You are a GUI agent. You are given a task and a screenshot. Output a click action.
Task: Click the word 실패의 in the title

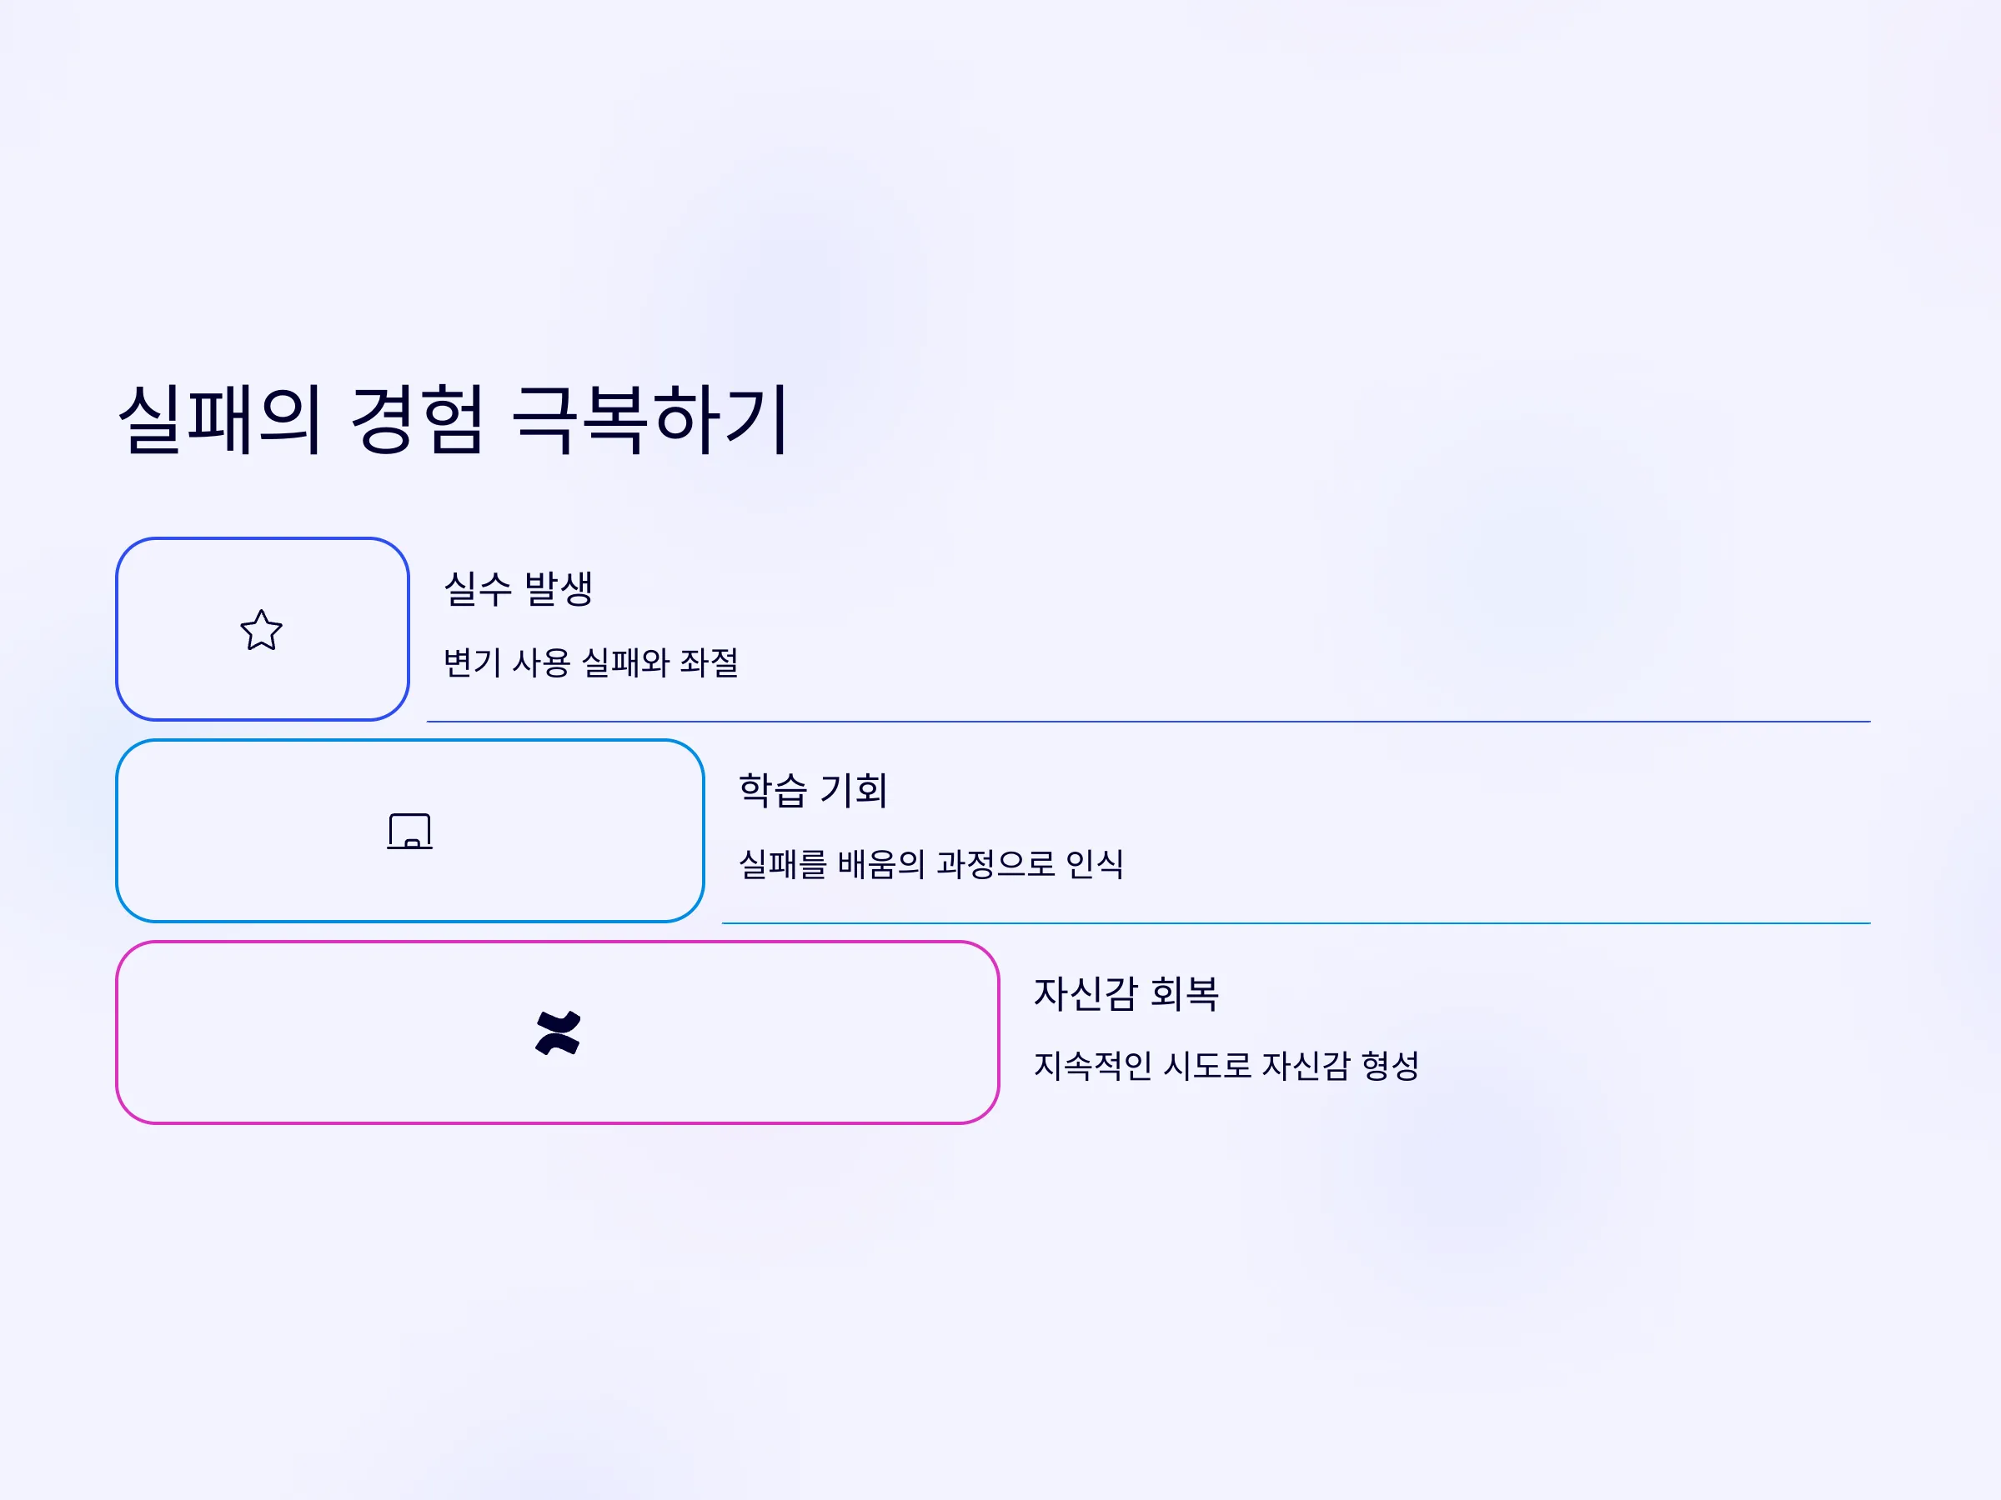coord(220,418)
